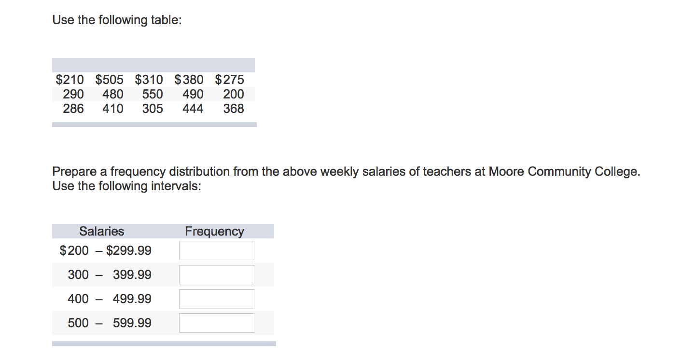Click the 200 salary value
The image size is (695, 363).
(x=233, y=94)
